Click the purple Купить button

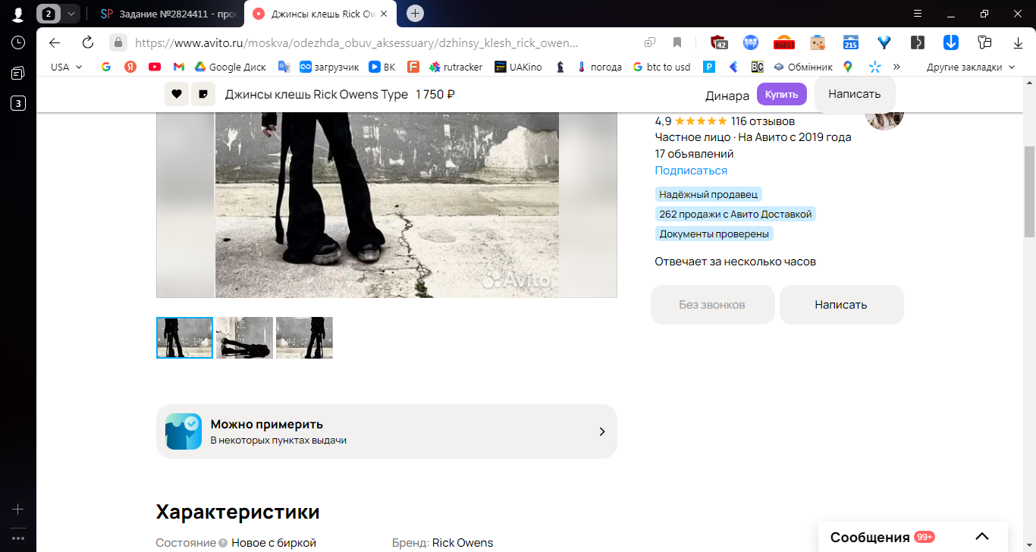782,94
